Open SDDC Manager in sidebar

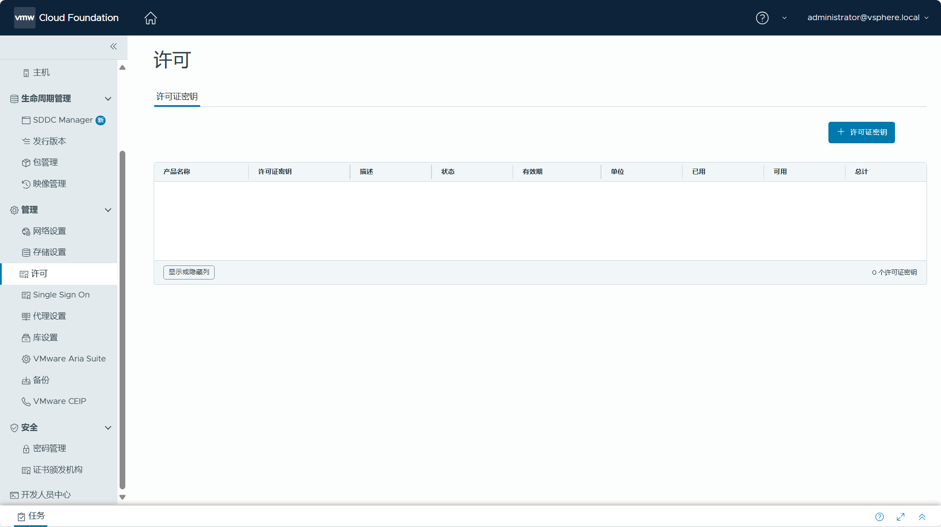tap(63, 120)
